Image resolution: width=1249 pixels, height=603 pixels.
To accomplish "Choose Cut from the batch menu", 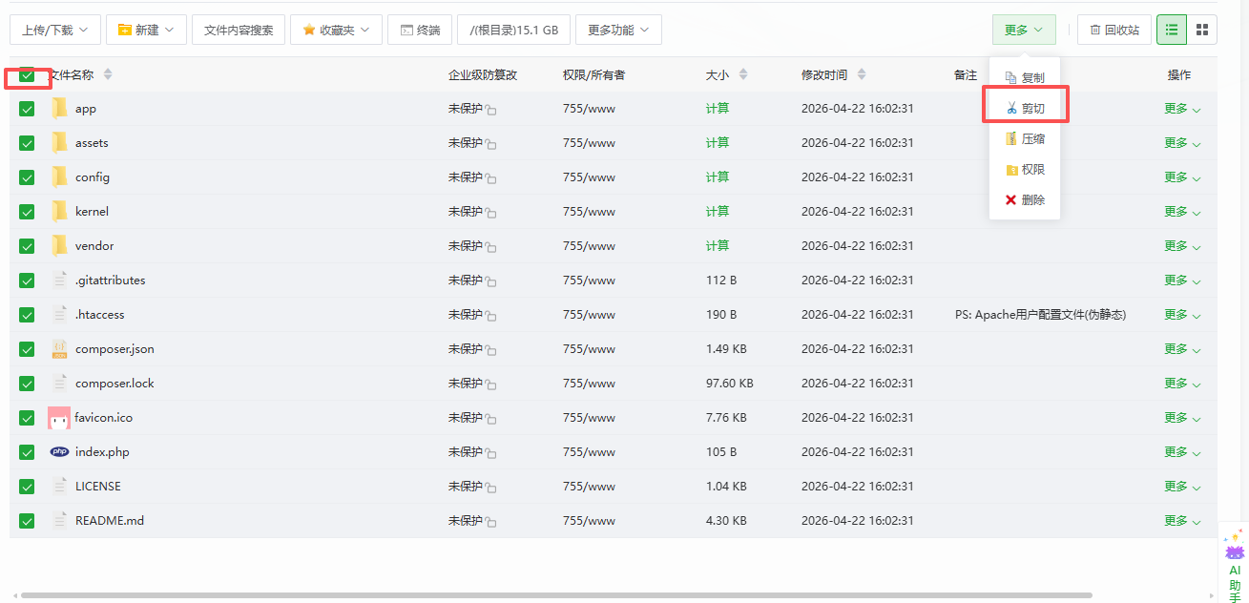I will click(1026, 109).
